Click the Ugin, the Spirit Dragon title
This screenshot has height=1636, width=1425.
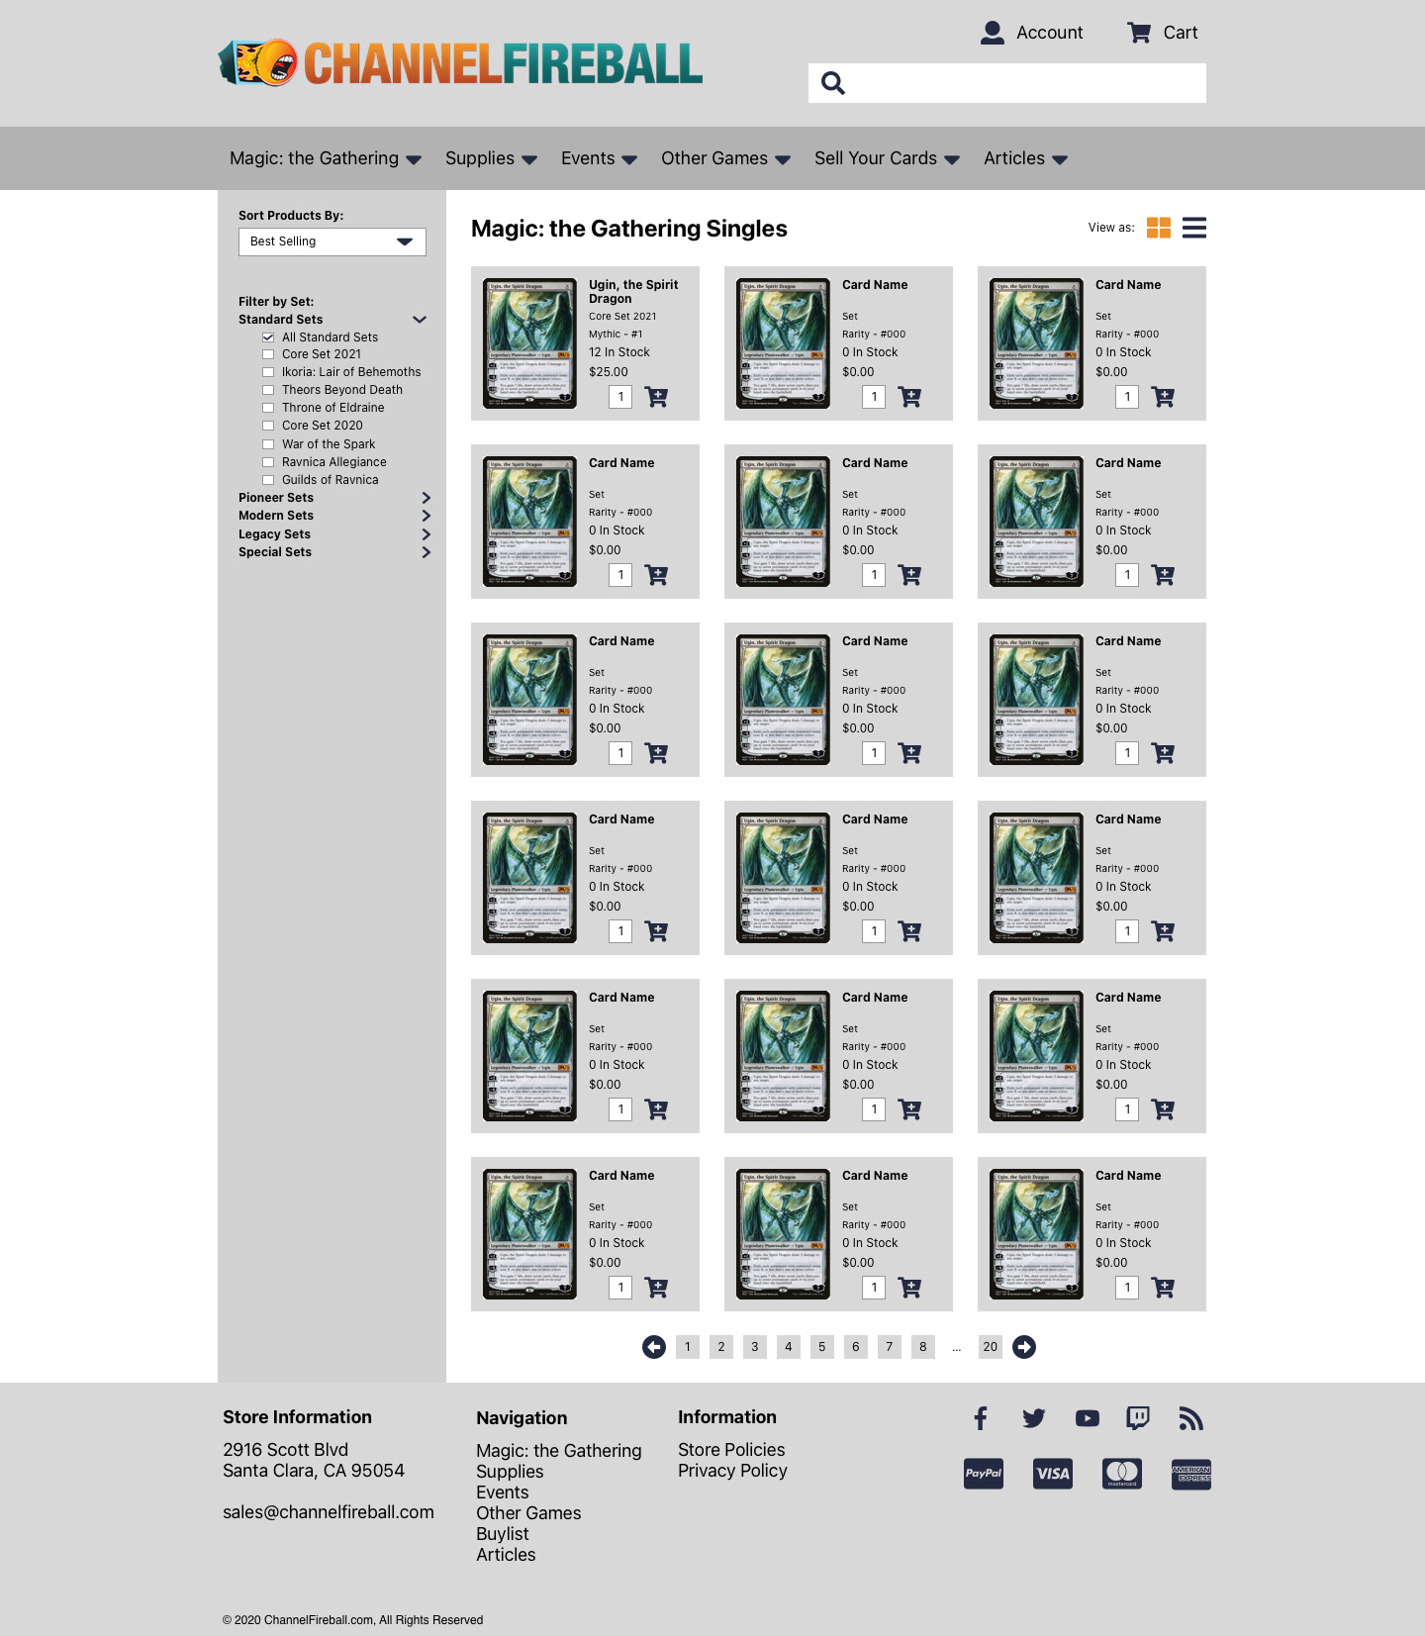[x=633, y=292]
